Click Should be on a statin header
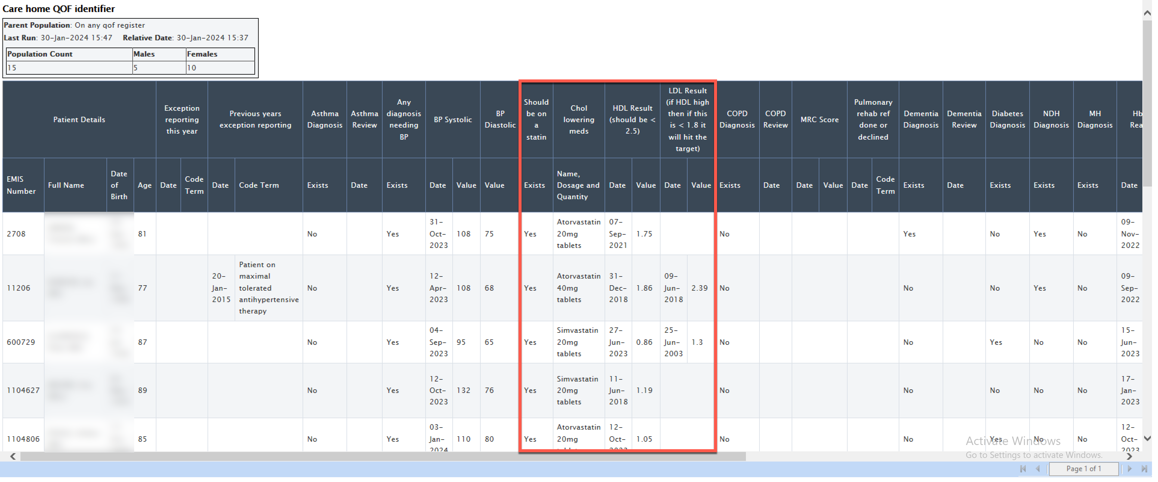 tap(536, 120)
